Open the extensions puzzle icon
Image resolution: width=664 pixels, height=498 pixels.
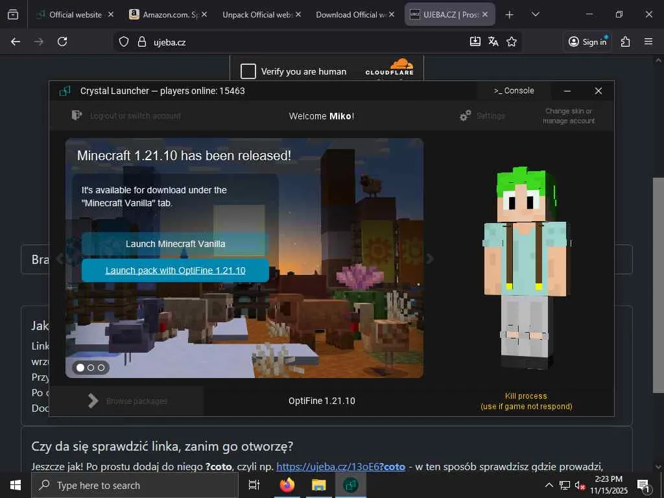(626, 41)
